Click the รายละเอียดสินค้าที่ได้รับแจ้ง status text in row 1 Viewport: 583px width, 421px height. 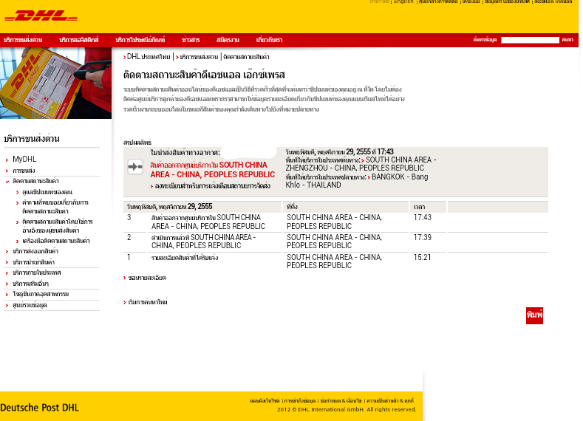click(x=185, y=258)
